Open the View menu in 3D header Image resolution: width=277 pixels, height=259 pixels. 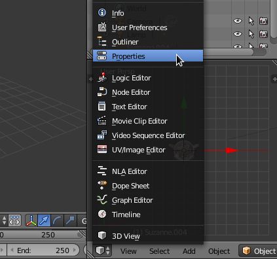point(128,251)
